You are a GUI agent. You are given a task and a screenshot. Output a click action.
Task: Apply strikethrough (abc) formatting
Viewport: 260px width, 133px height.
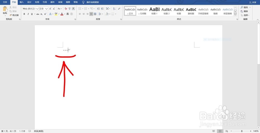click(38, 14)
